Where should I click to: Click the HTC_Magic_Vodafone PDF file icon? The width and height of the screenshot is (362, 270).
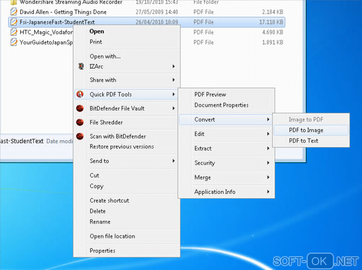pyautogui.click(x=14, y=32)
